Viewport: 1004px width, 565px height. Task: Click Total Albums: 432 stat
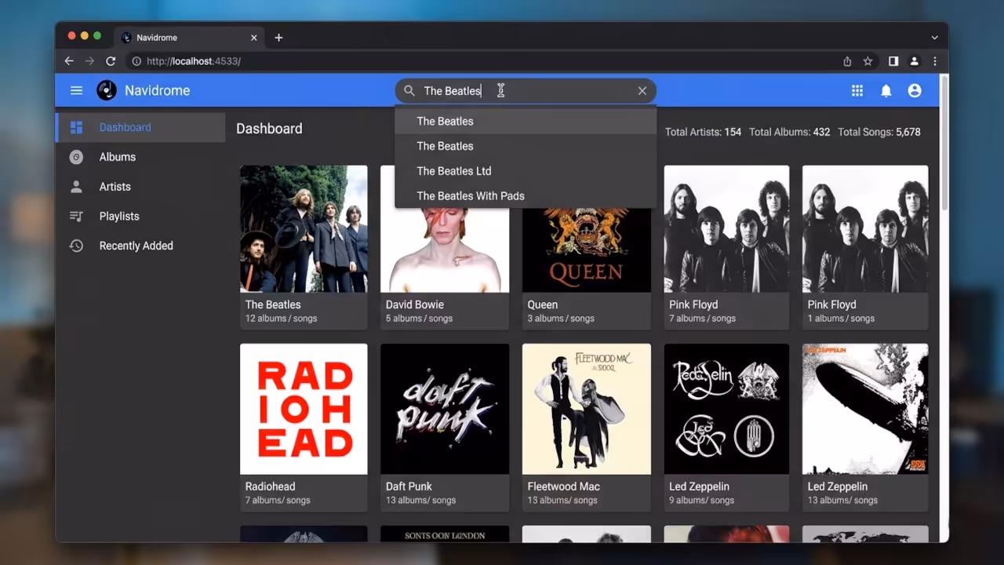pos(789,132)
